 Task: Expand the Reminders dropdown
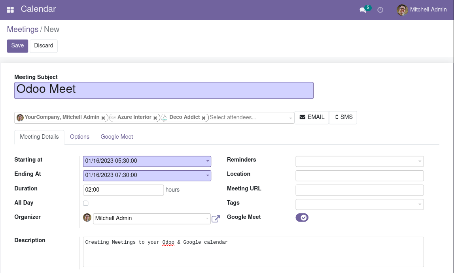coord(420,161)
